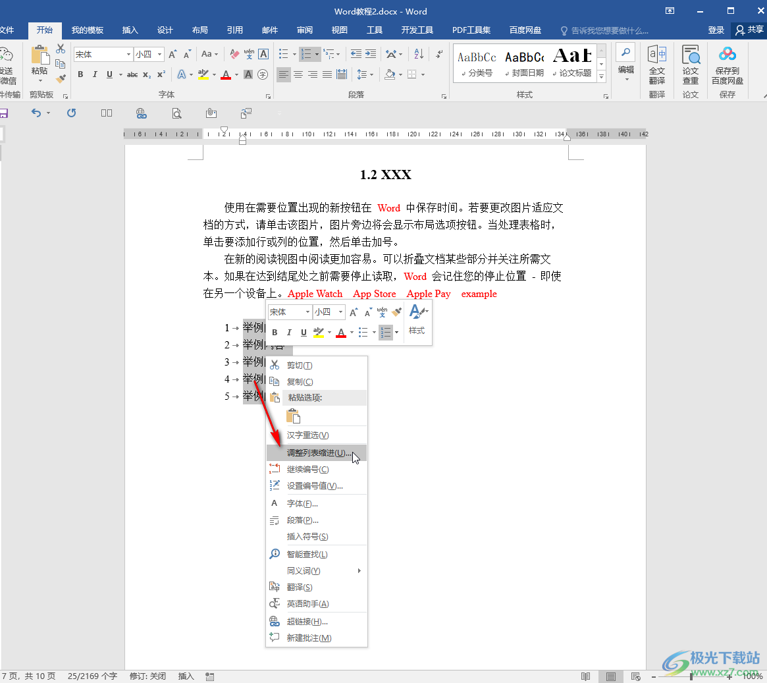Open the ribbon font name dropdown
Viewport: 767px width, 683px height.
128,54
